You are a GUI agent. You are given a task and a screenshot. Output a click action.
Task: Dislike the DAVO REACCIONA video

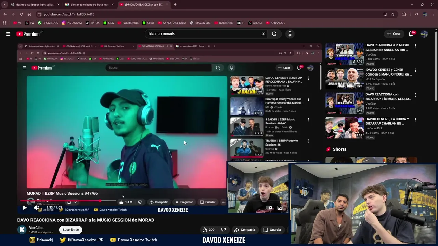(x=223, y=230)
